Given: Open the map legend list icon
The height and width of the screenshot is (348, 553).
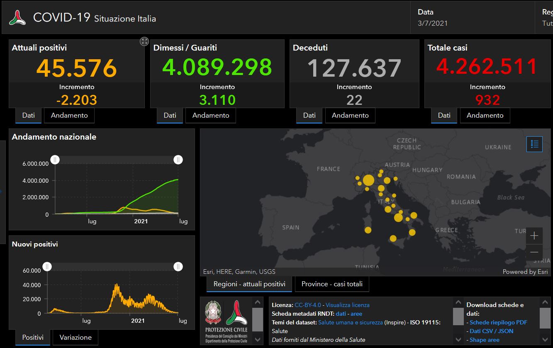Looking at the screenshot, I should coord(534,144).
